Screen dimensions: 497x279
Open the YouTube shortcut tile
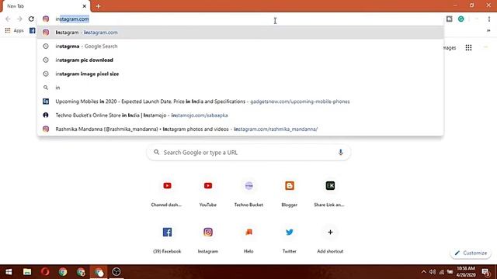[x=208, y=194]
